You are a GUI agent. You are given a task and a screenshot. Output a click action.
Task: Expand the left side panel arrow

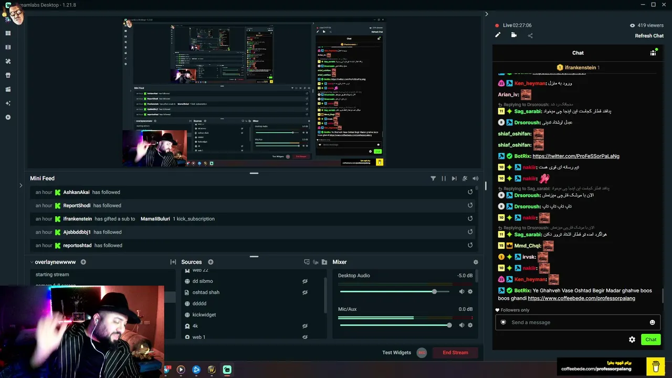point(20,185)
